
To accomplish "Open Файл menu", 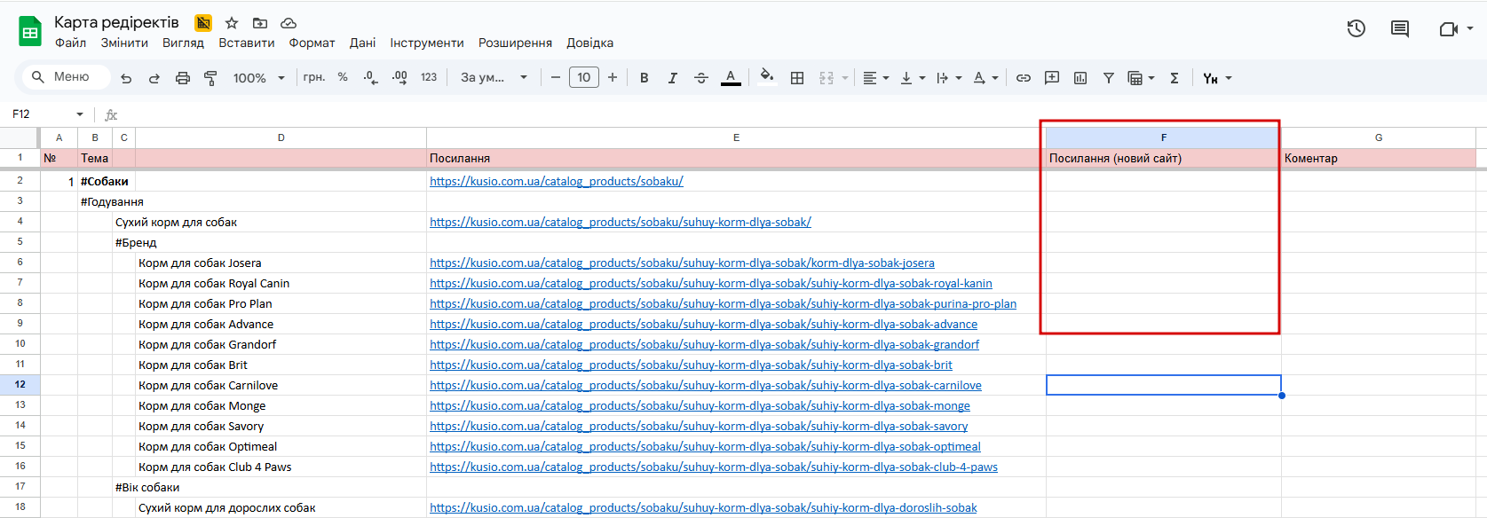I will click(x=71, y=43).
